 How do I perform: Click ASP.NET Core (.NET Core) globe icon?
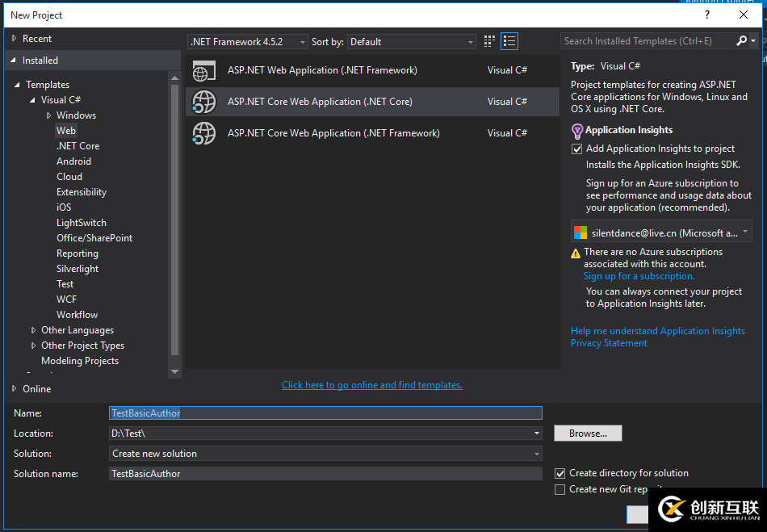tap(204, 102)
